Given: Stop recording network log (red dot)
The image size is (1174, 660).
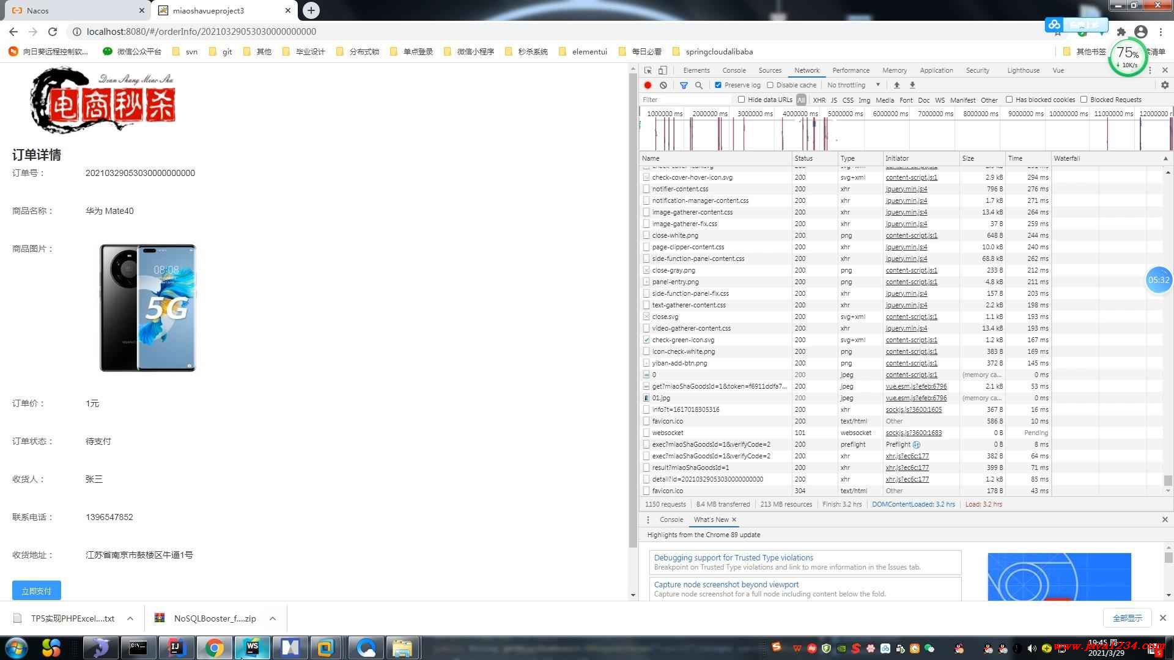Looking at the screenshot, I should (648, 85).
